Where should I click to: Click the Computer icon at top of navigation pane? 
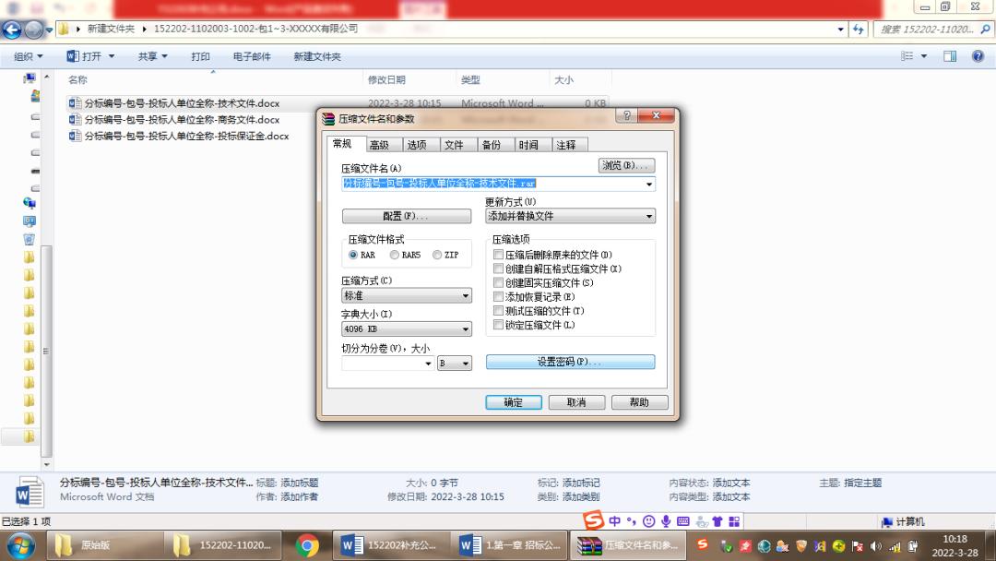(30, 78)
